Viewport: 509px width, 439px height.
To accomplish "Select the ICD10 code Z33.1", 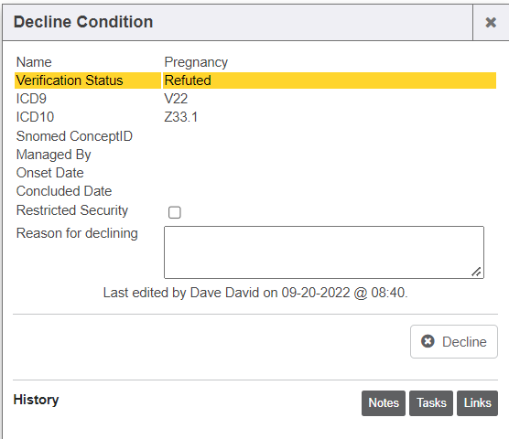I will tap(181, 117).
